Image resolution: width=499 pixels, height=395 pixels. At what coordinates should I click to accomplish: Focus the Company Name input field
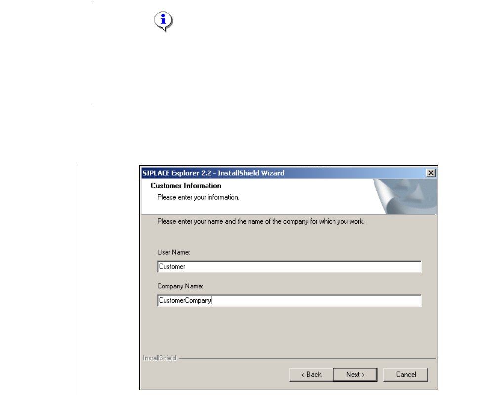[290, 300]
